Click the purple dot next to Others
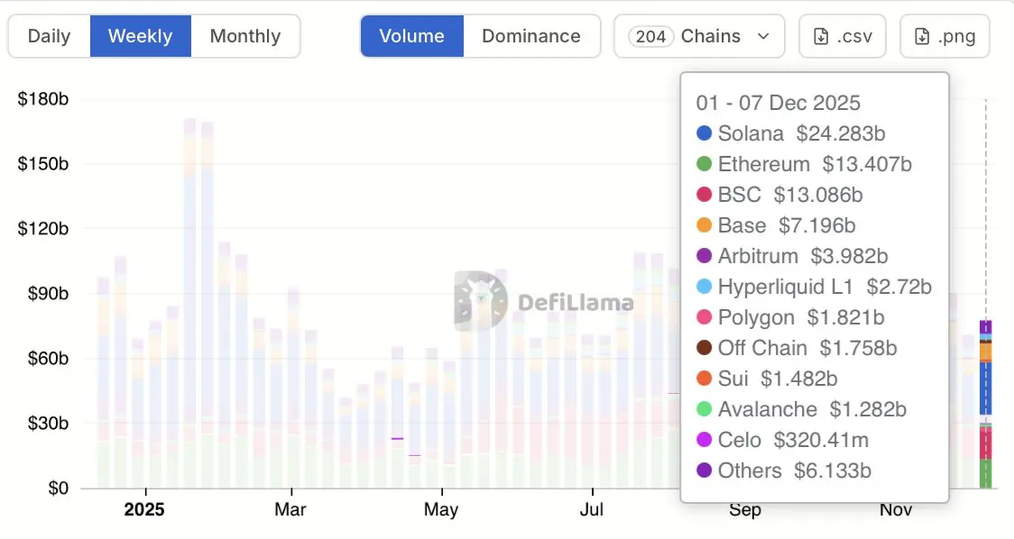Viewport: 1014px width, 539px height. click(704, 470)
